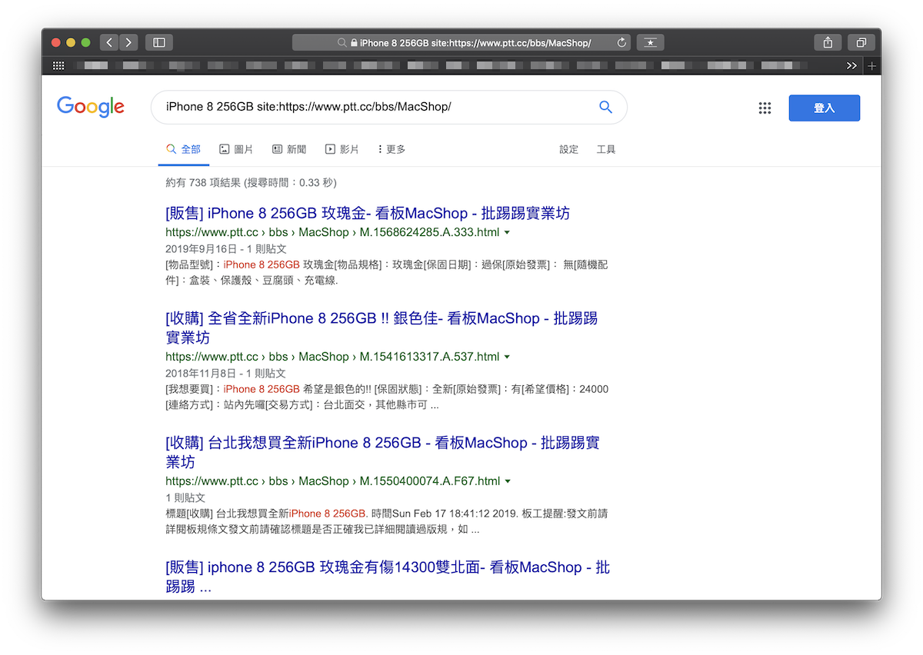Click the Safari window green zoom button
The height and width of the screenshot is (655, 923).
[85, 42]
